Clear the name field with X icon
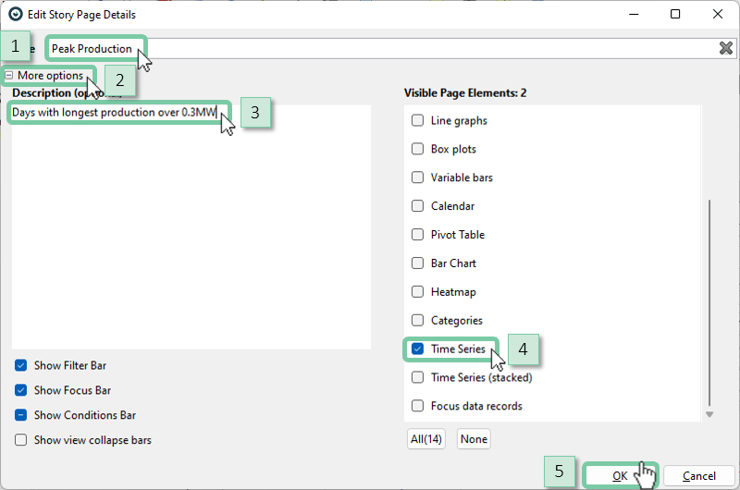The height and width of the screenshot is (490, 740). (x=725, y=48)
